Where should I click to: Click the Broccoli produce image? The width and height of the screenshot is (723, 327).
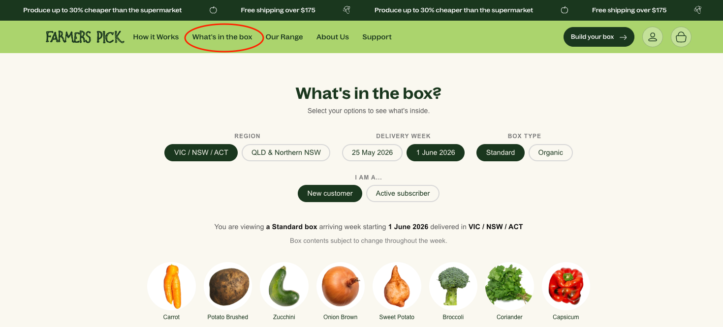point(453,286)
